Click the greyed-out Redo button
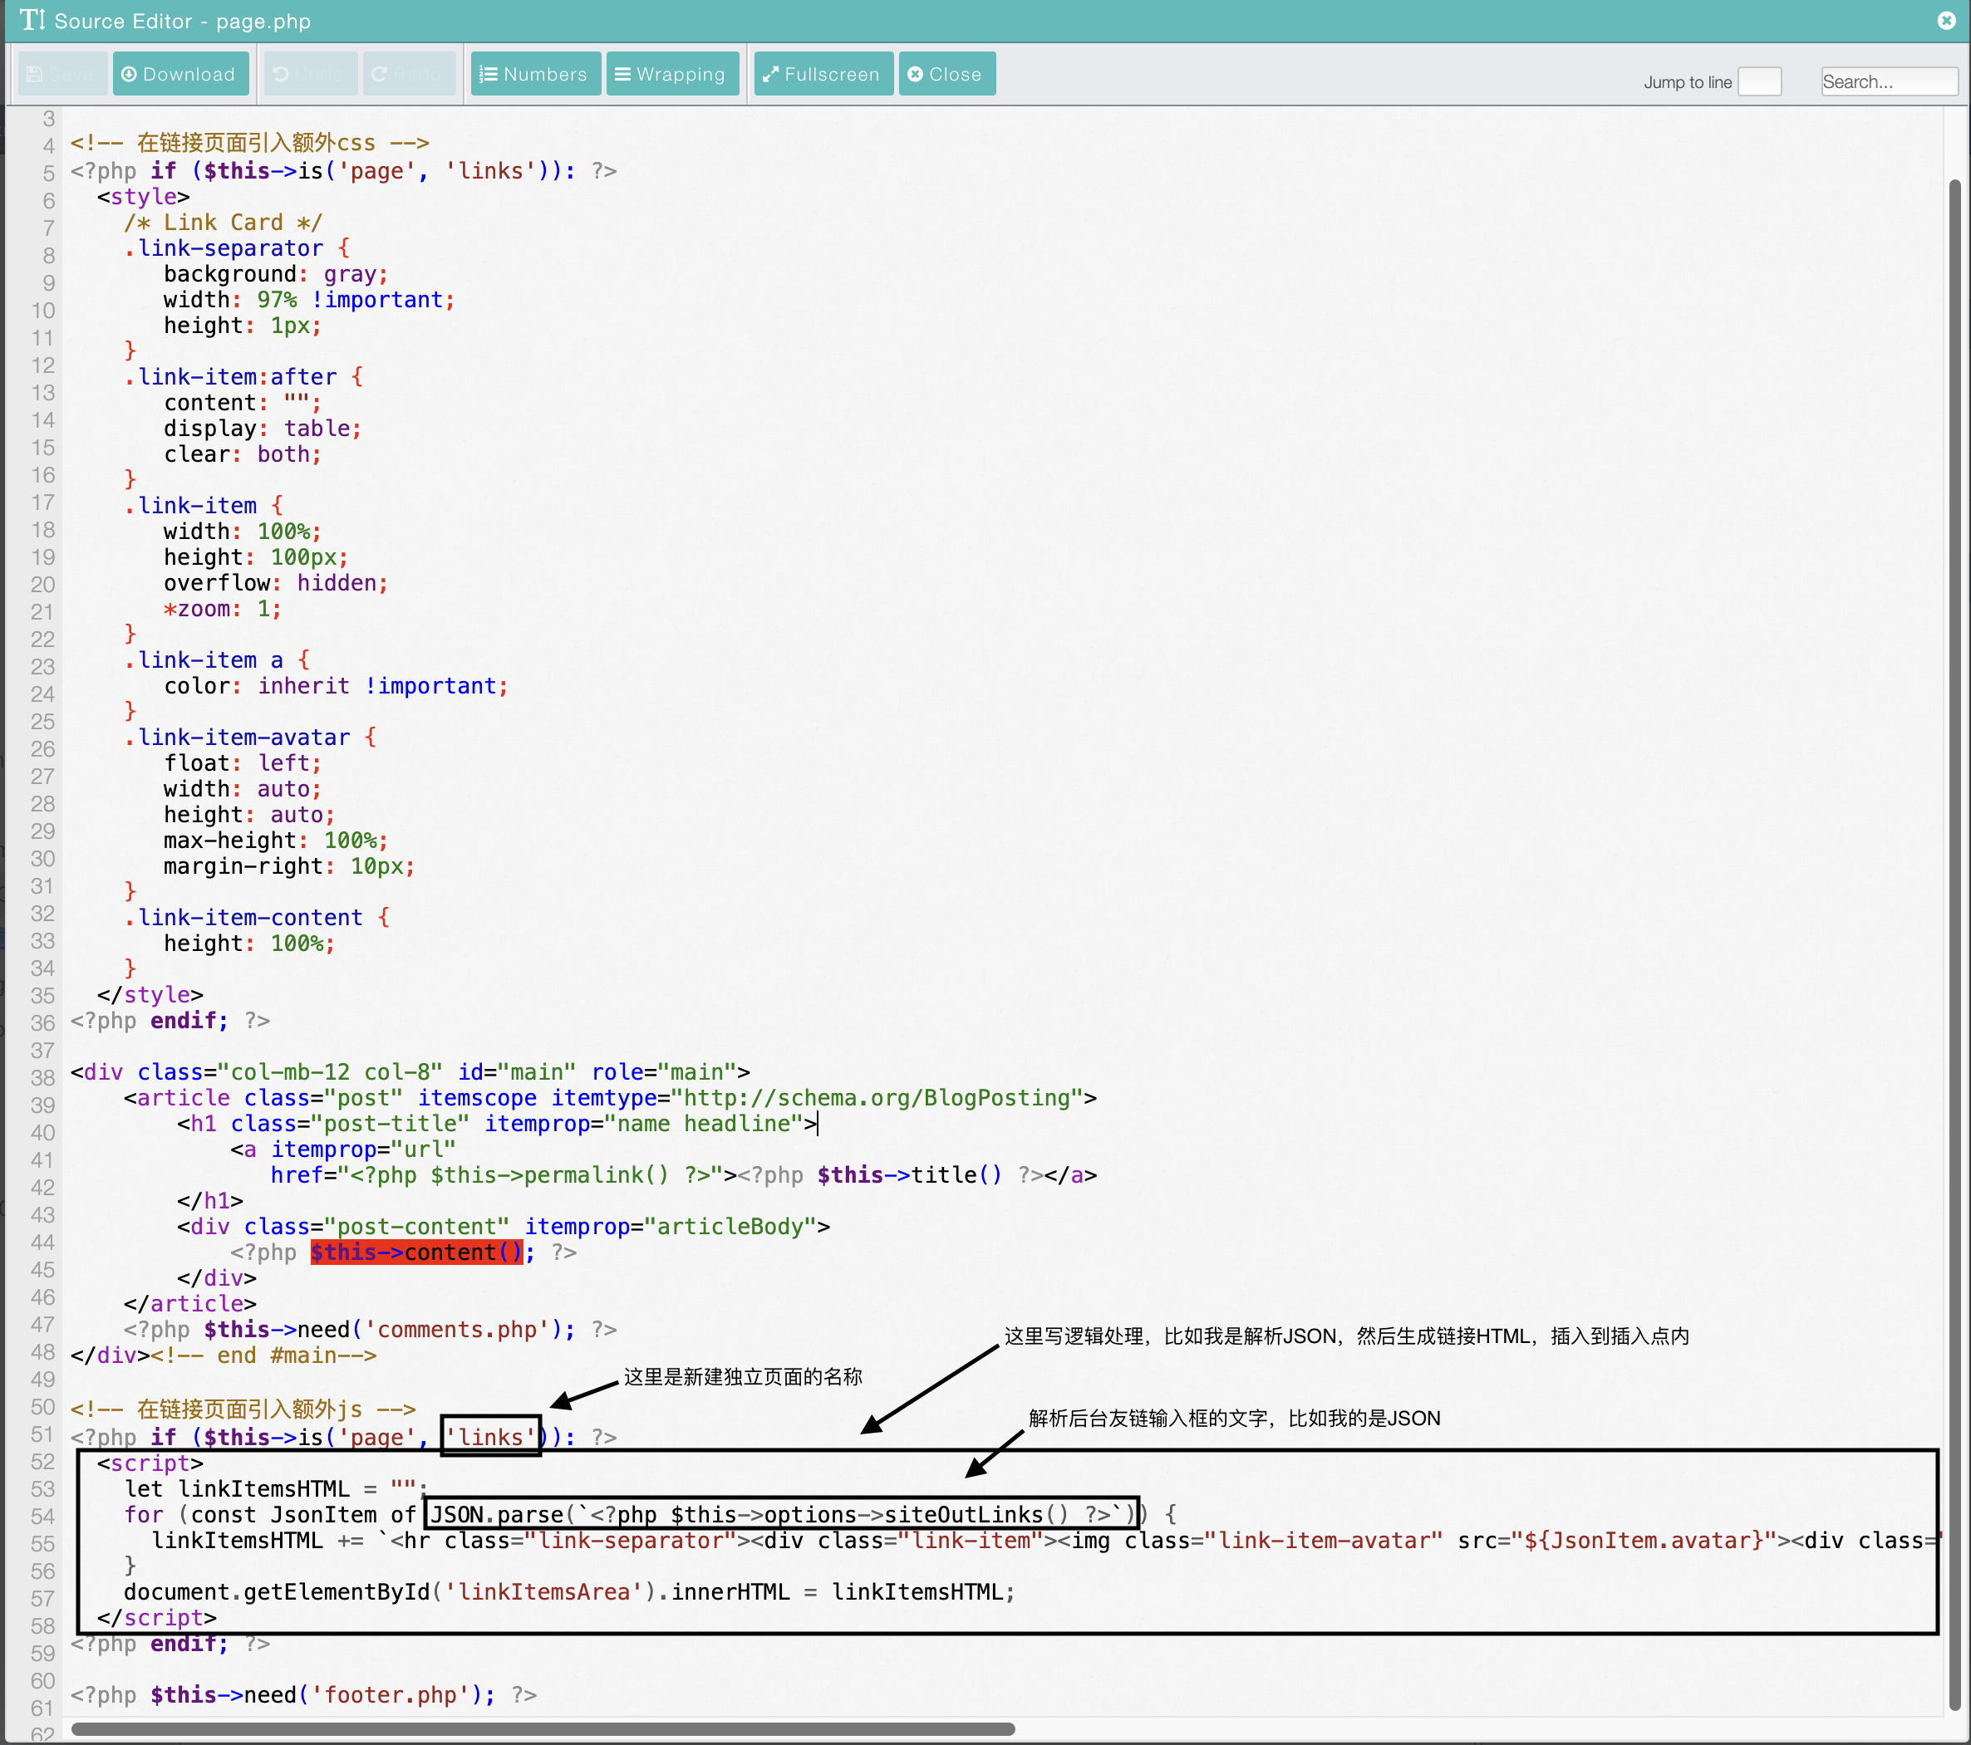1971x1745 pixels. (408, 74)
